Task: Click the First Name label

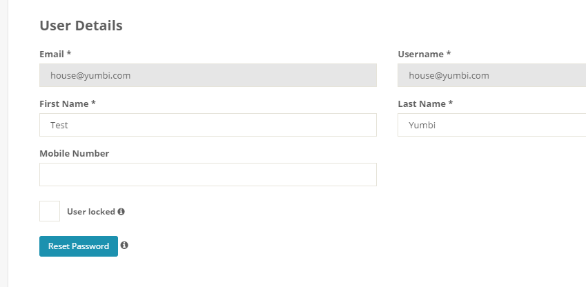Action: pyautogui.click(x=64, y=103)
